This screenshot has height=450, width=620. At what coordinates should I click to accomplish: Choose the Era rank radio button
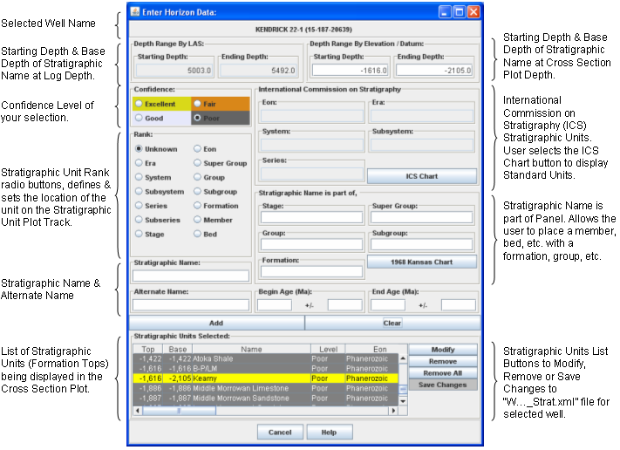[x=139, y=163]
